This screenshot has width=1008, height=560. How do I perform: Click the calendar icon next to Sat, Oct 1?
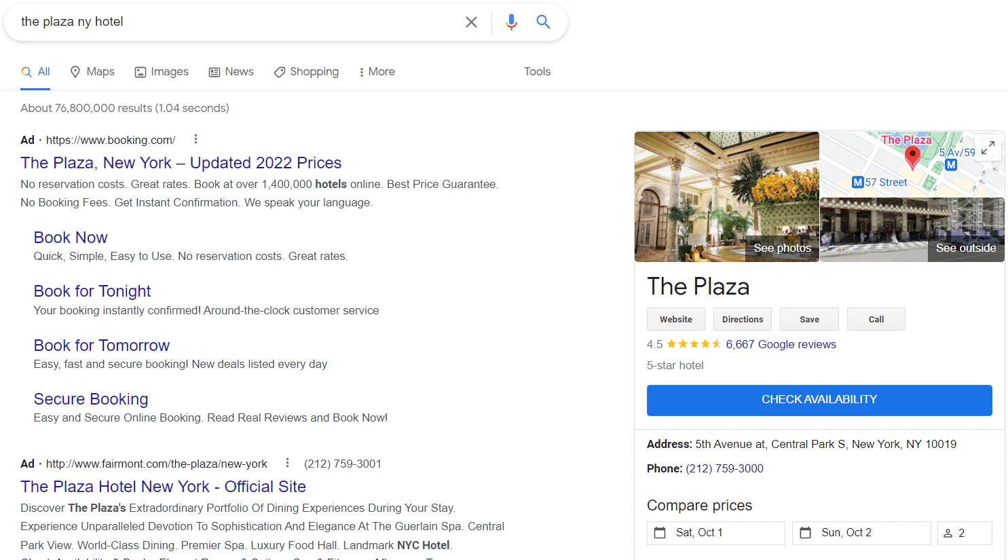[659, 533]
